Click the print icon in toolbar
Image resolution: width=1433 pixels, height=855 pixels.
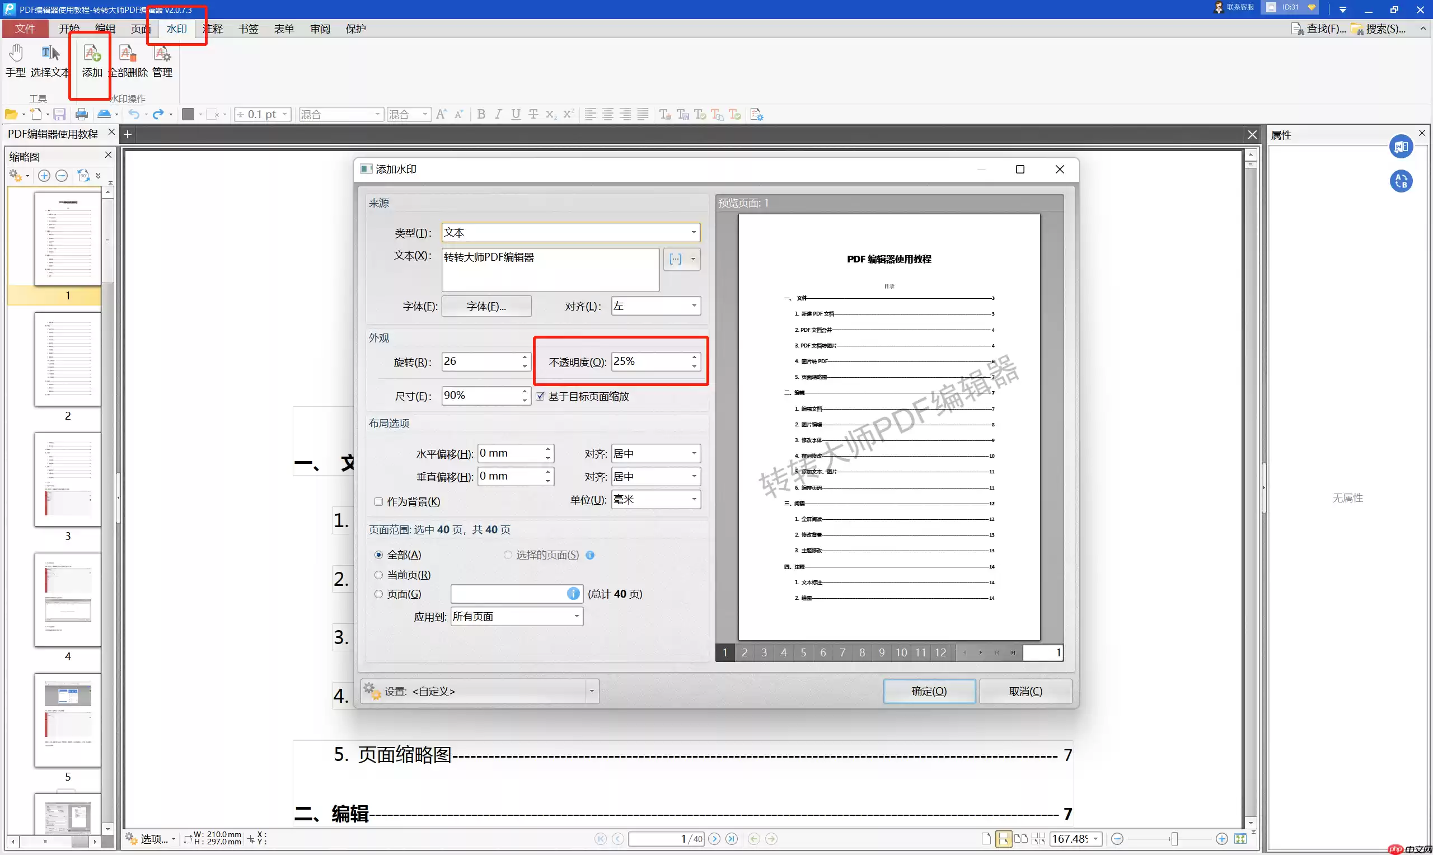click(82, 114)
